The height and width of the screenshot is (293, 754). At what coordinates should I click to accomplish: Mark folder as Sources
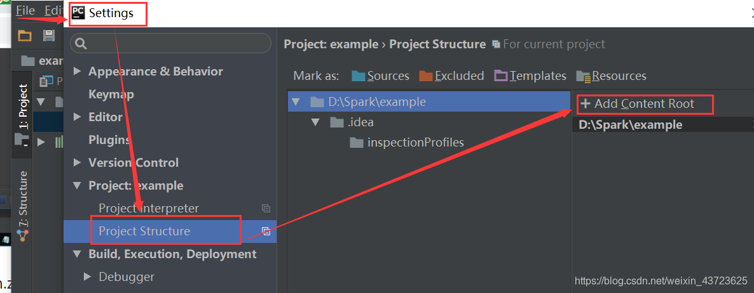[x=380, y=75]
